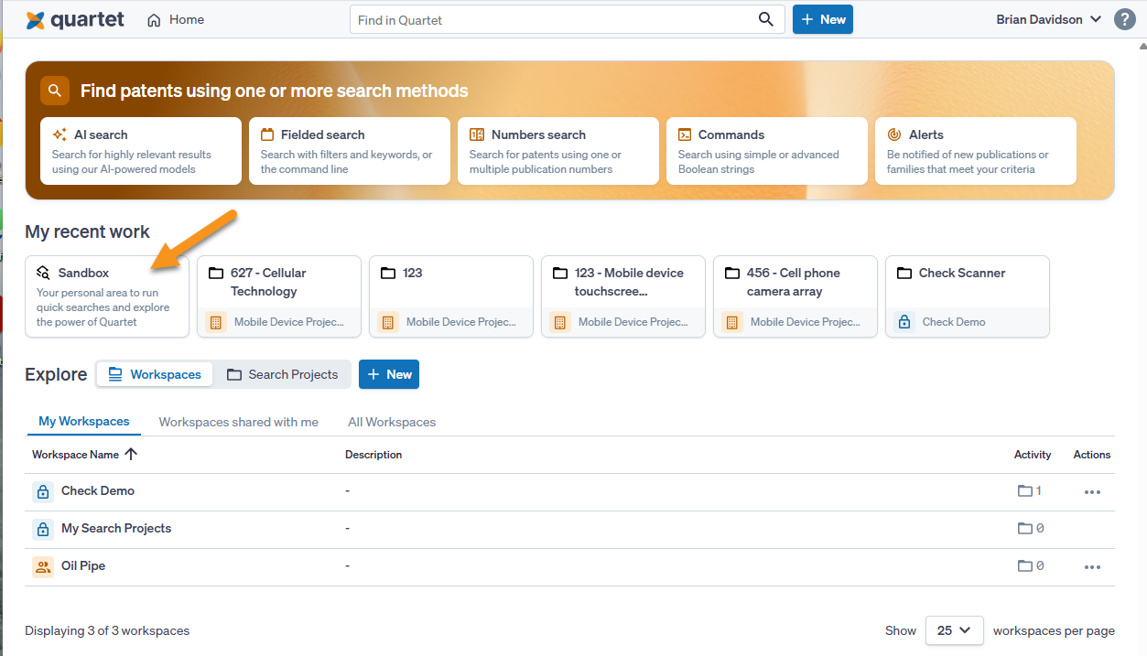Screen dimensions: 1147x656
Task: Switch Explore view to Workspaces
Action: point(155,374)
